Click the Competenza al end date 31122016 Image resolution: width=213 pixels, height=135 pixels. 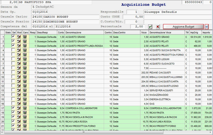tap(62, 27)
